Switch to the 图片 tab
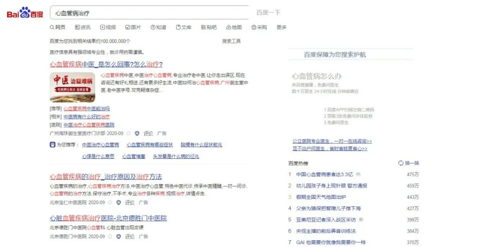 click(x=133, y=27)
